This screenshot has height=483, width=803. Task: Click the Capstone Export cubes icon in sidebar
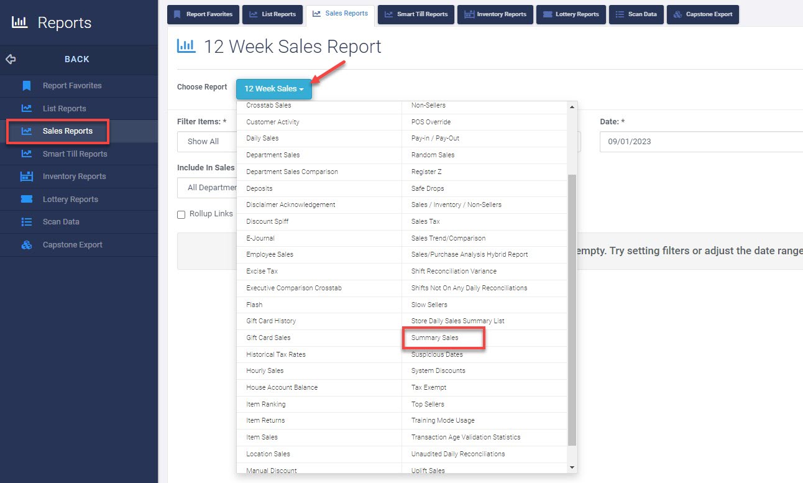point(26,245)
